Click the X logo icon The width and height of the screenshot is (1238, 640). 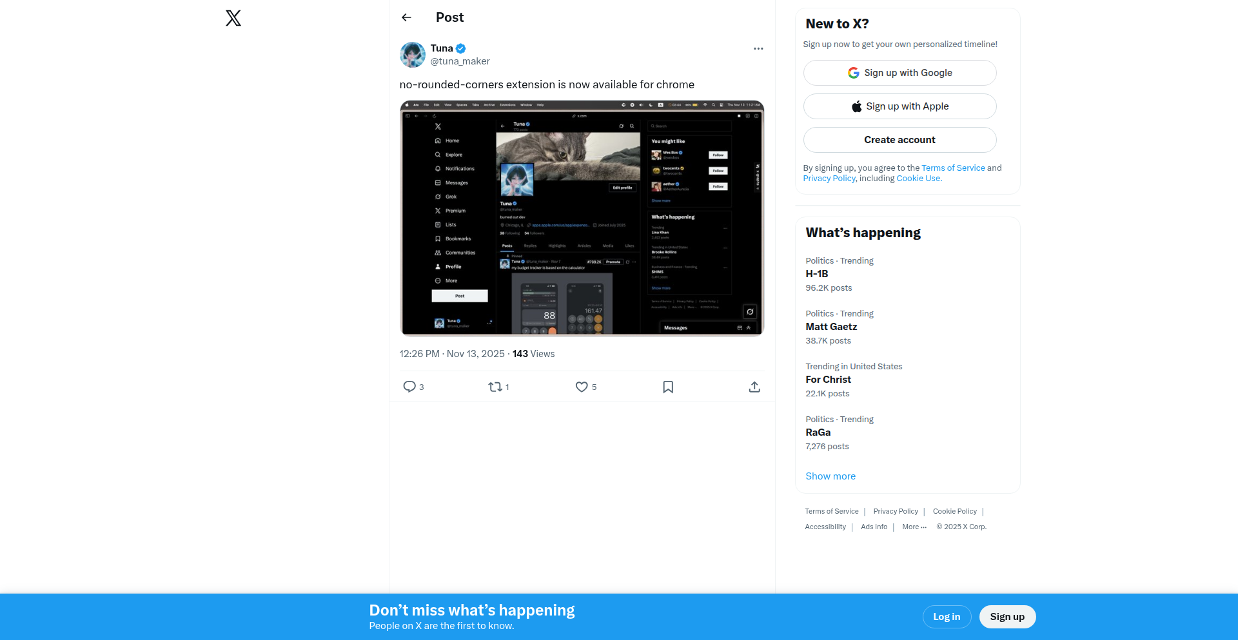tap(233, 18)
